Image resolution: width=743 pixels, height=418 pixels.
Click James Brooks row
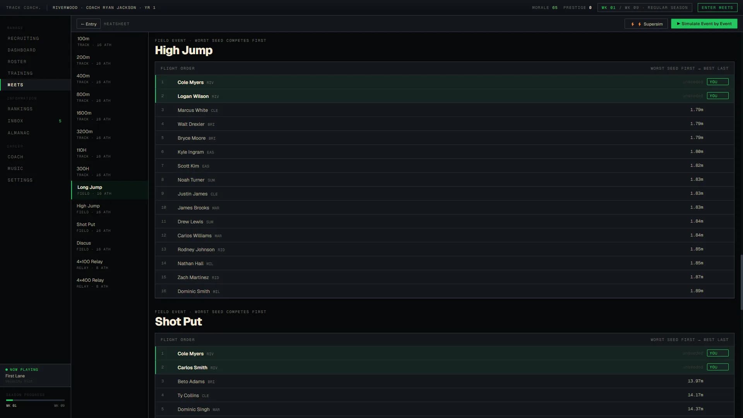pyautogui.click(x=445, y=207)
